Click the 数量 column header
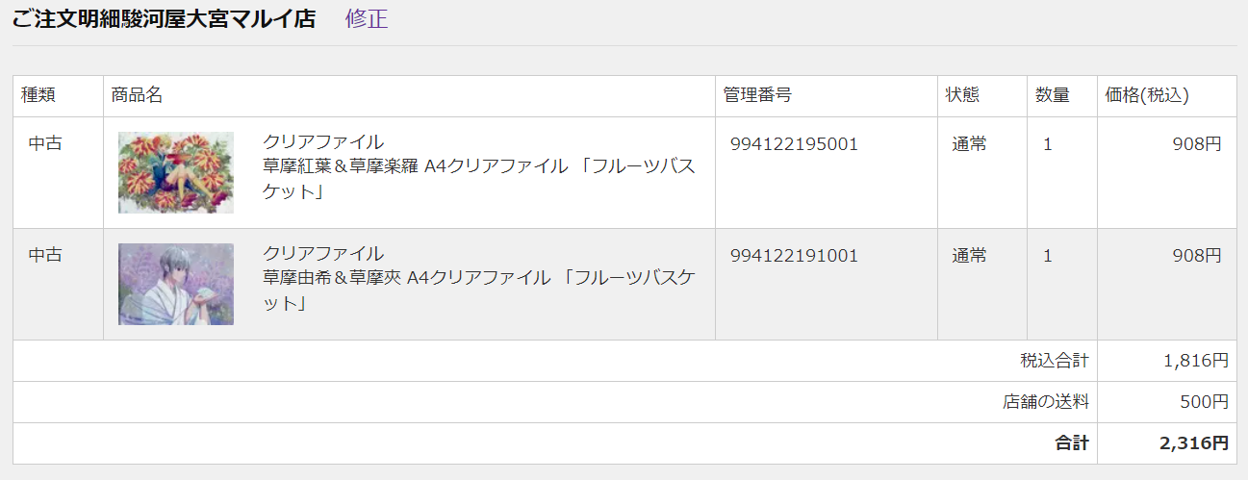 (x=1053, y=95)
